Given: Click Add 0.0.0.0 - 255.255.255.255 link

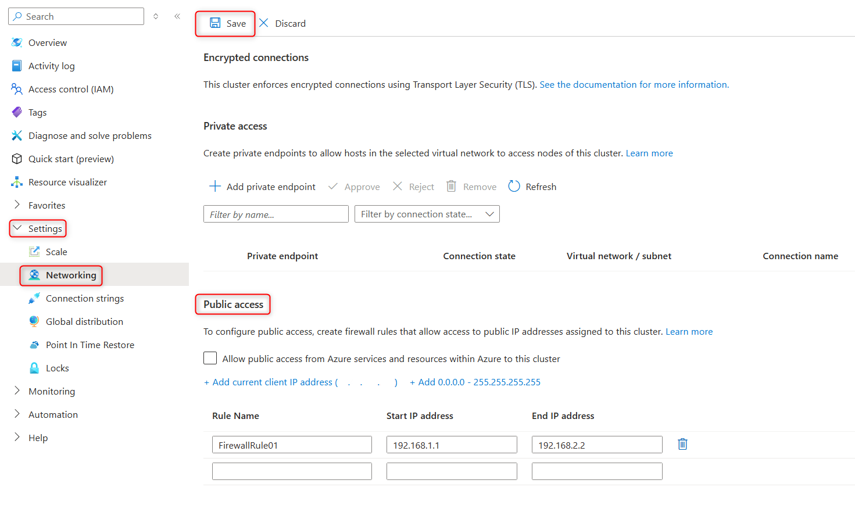Looking at the screenshot, I should [x=475, y=381].
